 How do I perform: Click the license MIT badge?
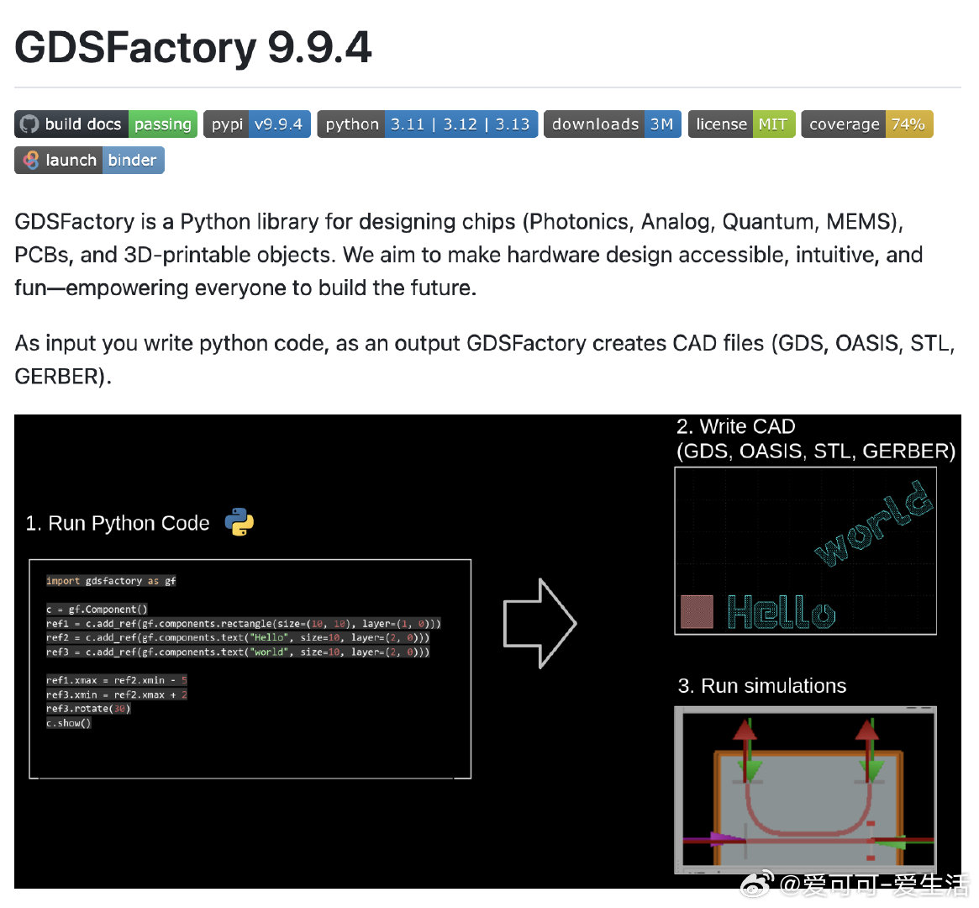pyautogui.click(x=741, y=124)
